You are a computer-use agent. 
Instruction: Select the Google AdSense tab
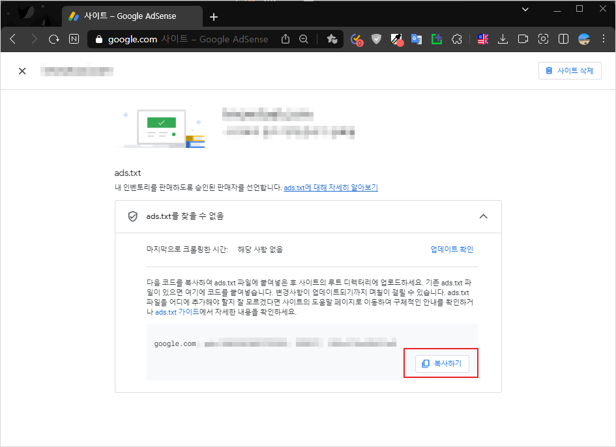pyautogui.click(x=132, y=16)
